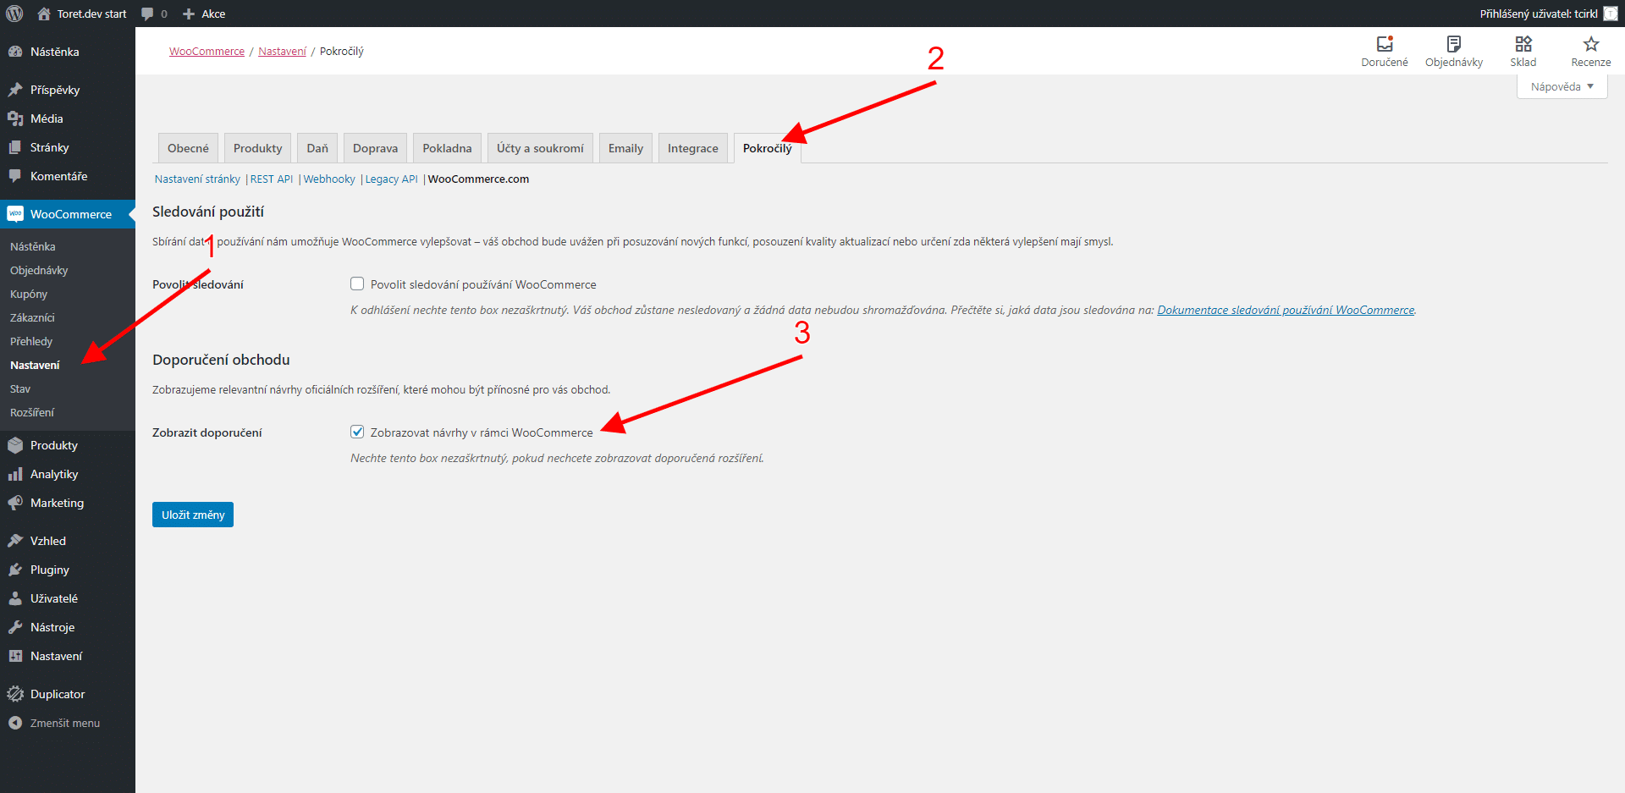Switch to the Obecné tab

coord(188,148)
